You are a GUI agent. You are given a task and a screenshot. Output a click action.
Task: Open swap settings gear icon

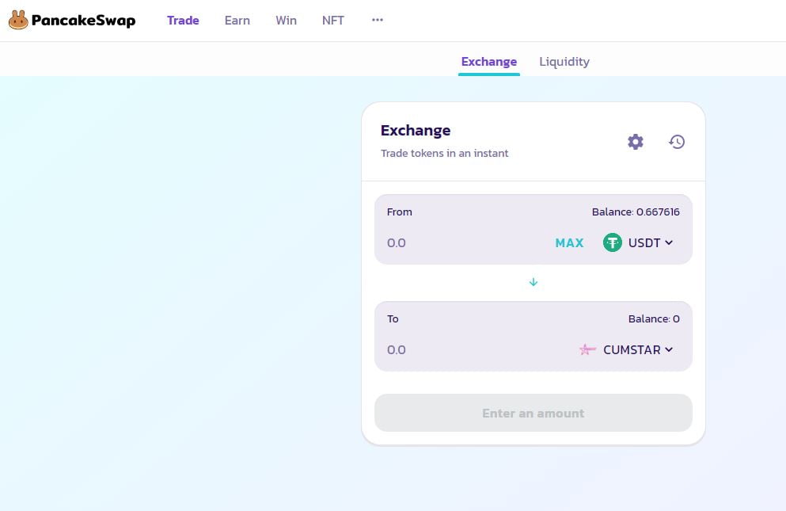click(635, 142)
